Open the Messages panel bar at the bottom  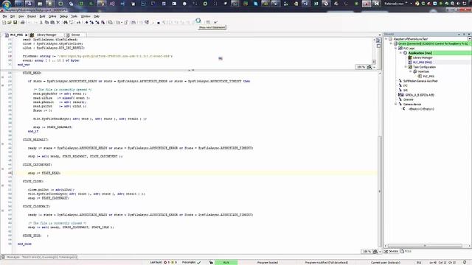click(x=39, y=257)
